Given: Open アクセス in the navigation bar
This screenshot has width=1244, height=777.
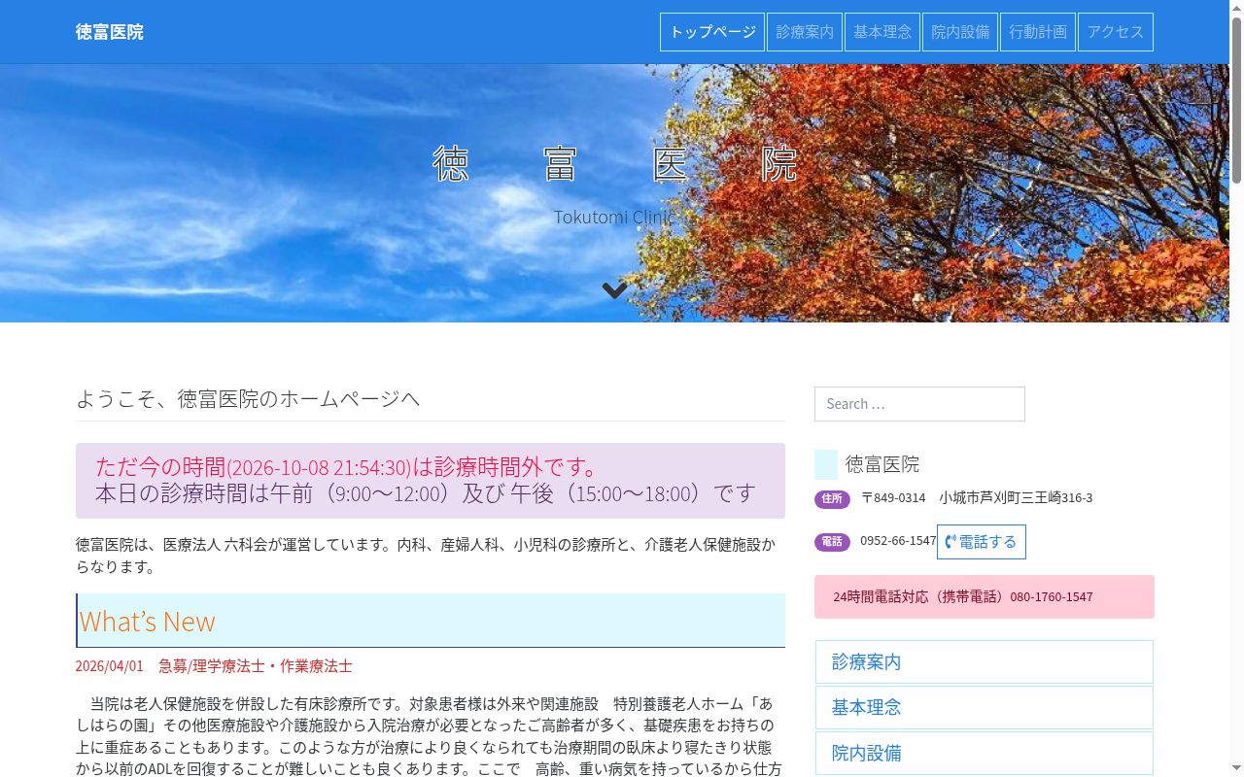Looking at the screenshot, I should (1116, 32).
